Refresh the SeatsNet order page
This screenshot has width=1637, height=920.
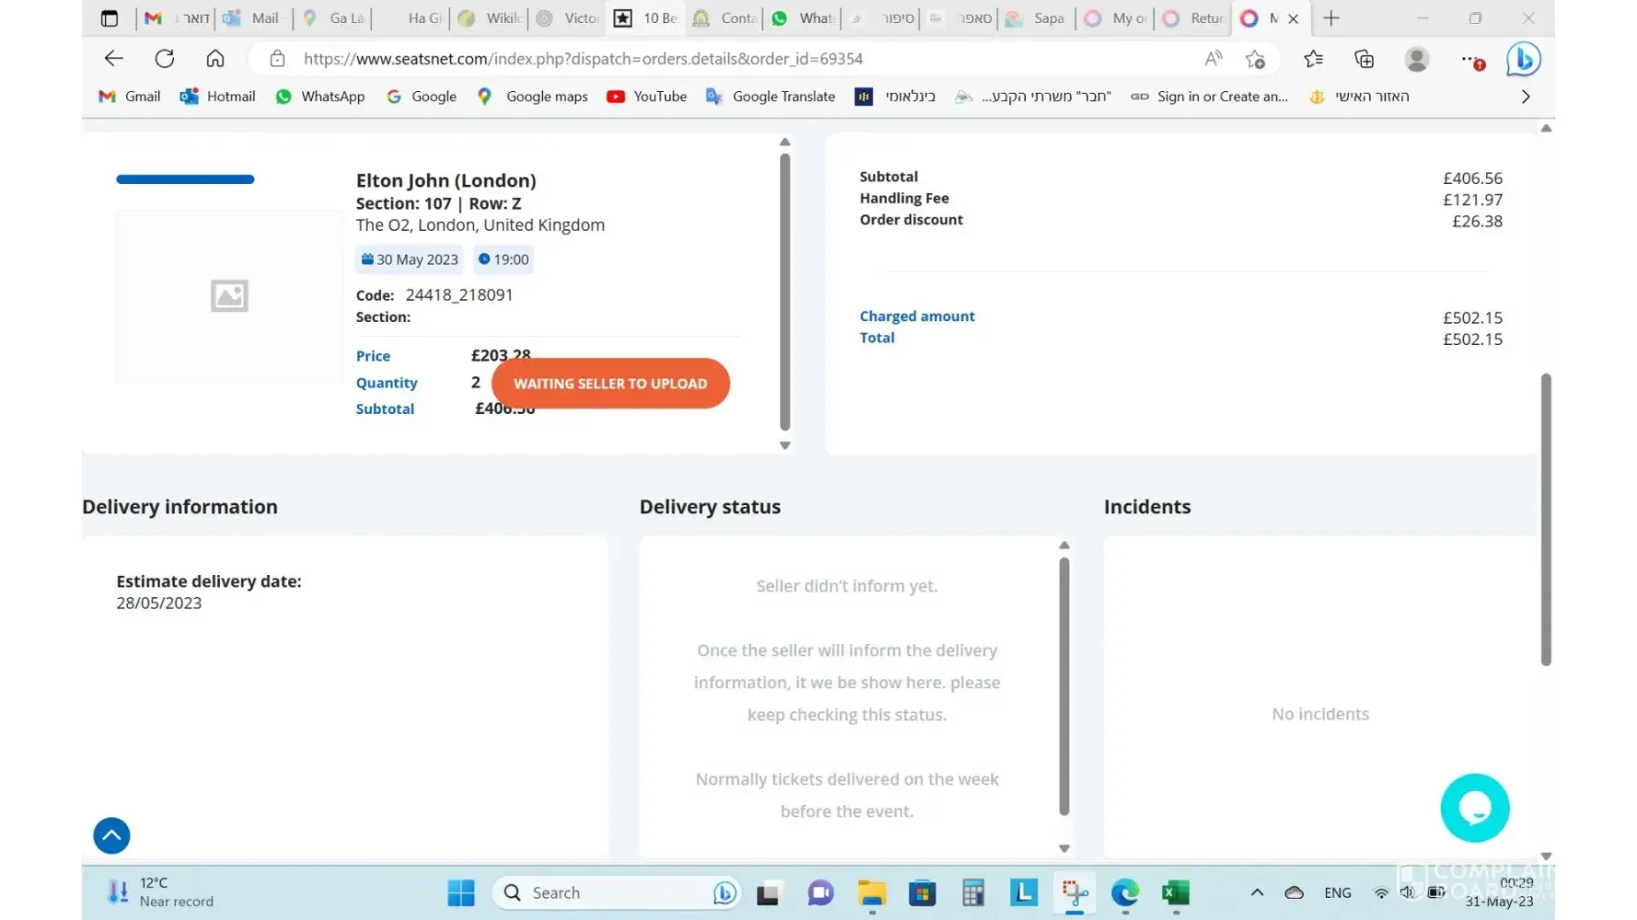click(x=165, y=59)
